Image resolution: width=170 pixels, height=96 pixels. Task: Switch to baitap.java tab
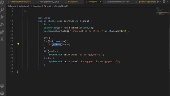pos(74,2)
